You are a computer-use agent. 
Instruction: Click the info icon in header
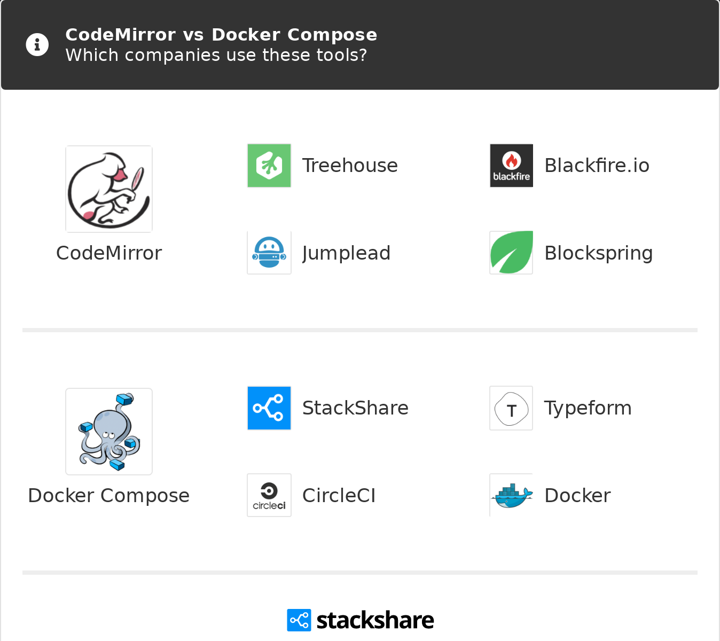point(37,45)
